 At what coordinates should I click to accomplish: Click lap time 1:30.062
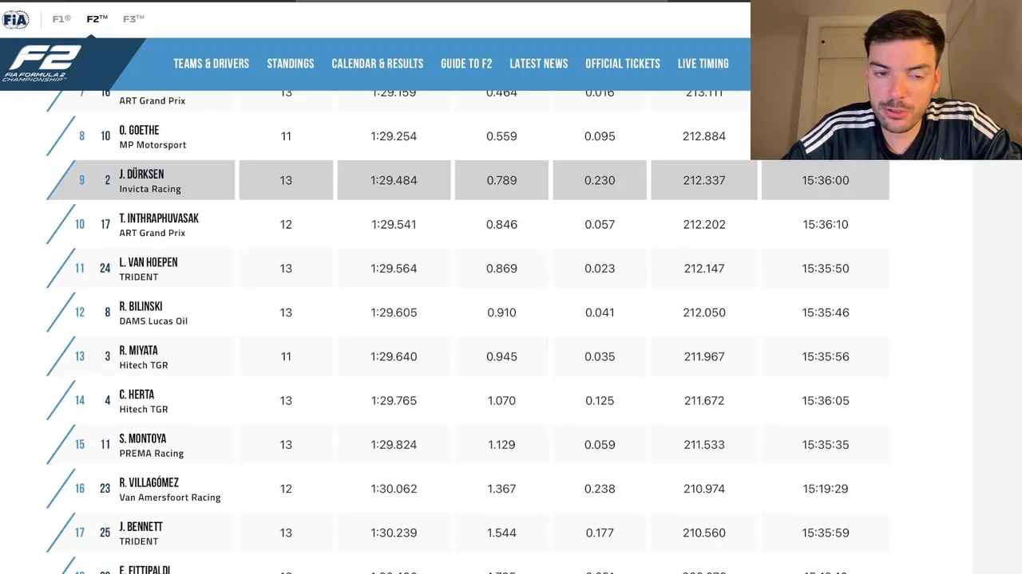coord(394,489)
